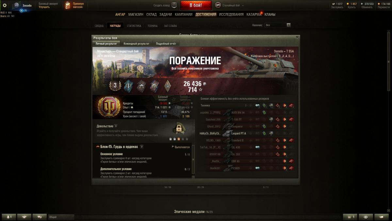The image size is (392, 221).
Task: Click the locked reward padlock icon
Action: click(179, 129)
